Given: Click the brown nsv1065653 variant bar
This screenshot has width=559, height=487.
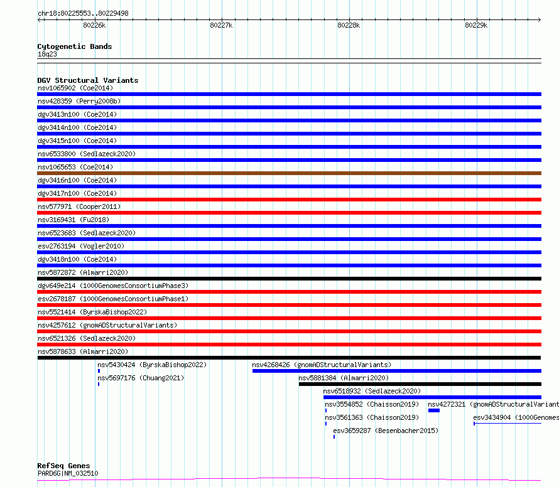Looking at the screenshot, I should point(289,173).
